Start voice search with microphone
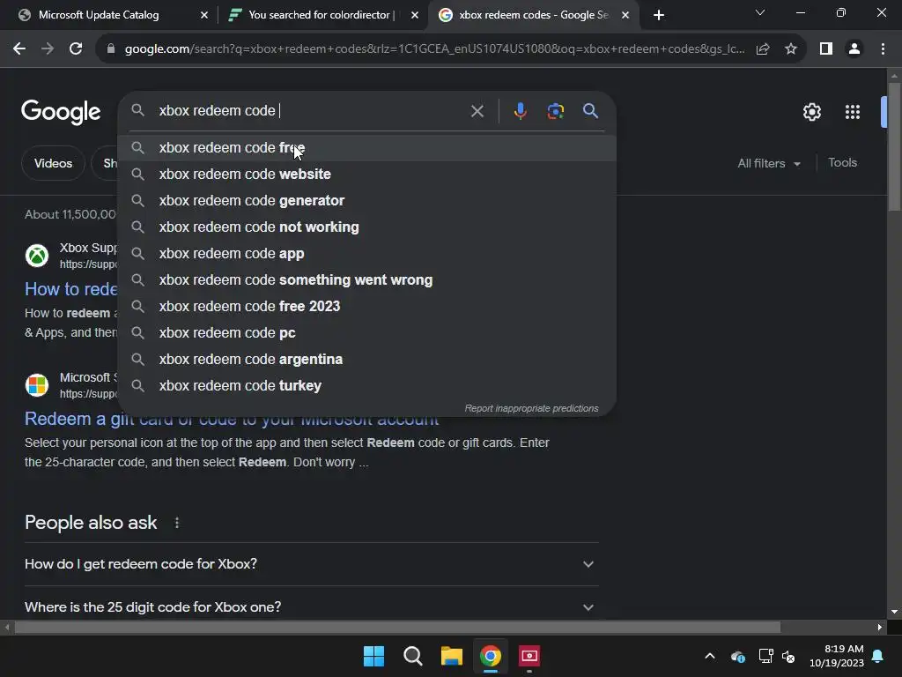The height and width of the screenshot is (677, 902). click(x=520, y=110)
